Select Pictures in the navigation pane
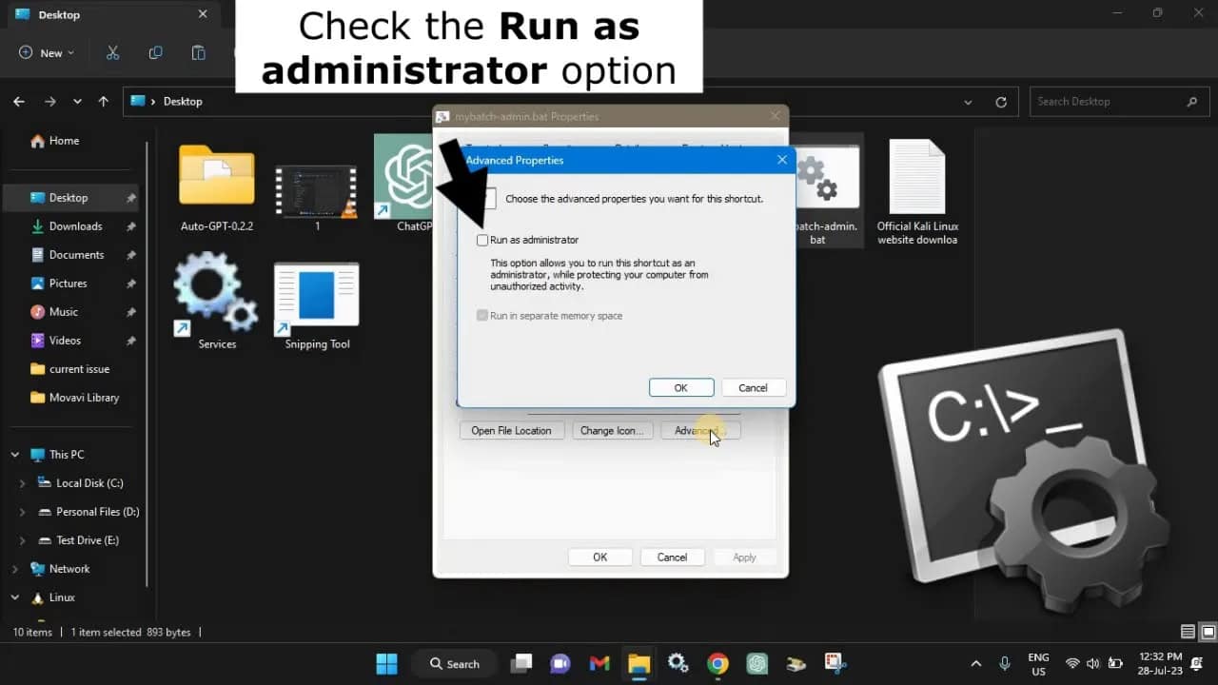This screenshot has height=685, width=1218. coord(68,283)
